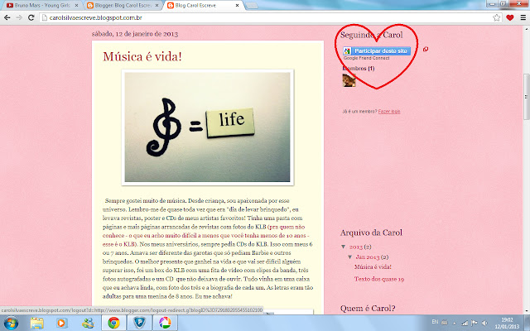This screenshot has width=530, height=331.
Task: Launch Windows Media Player from the taskbar
Action: pyautogui.click(x=62, y=324)
